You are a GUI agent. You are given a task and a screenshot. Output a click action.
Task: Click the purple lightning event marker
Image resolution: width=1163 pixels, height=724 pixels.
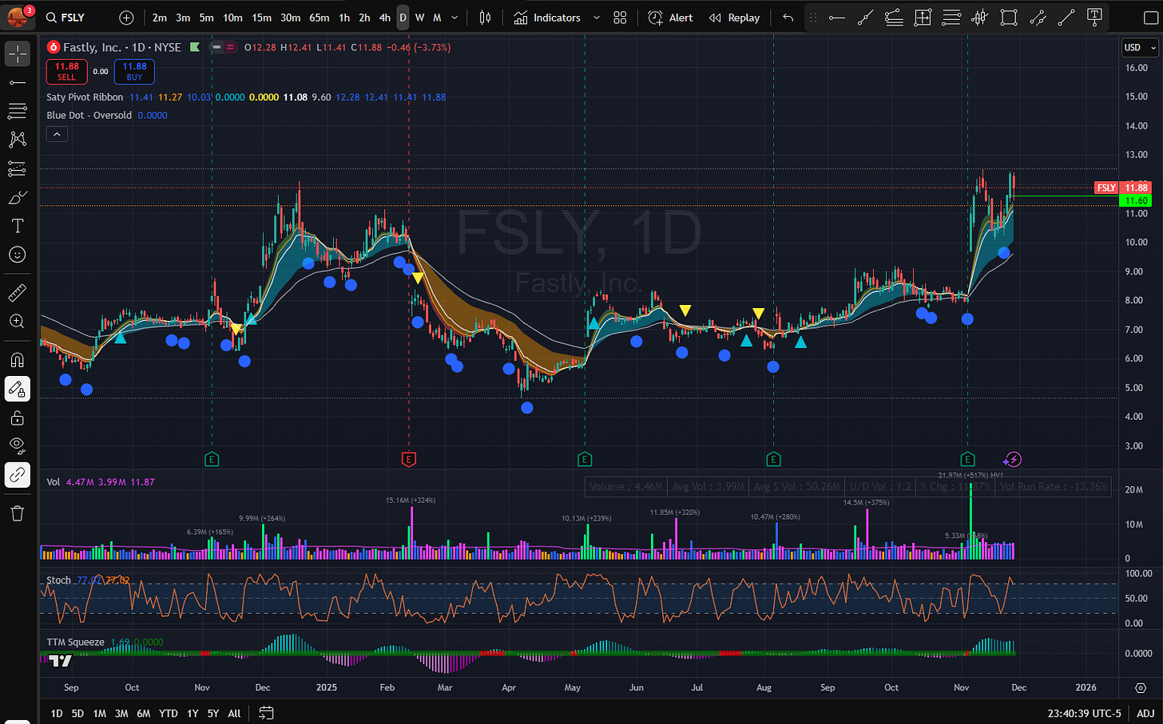click(x=1013, y=459)
